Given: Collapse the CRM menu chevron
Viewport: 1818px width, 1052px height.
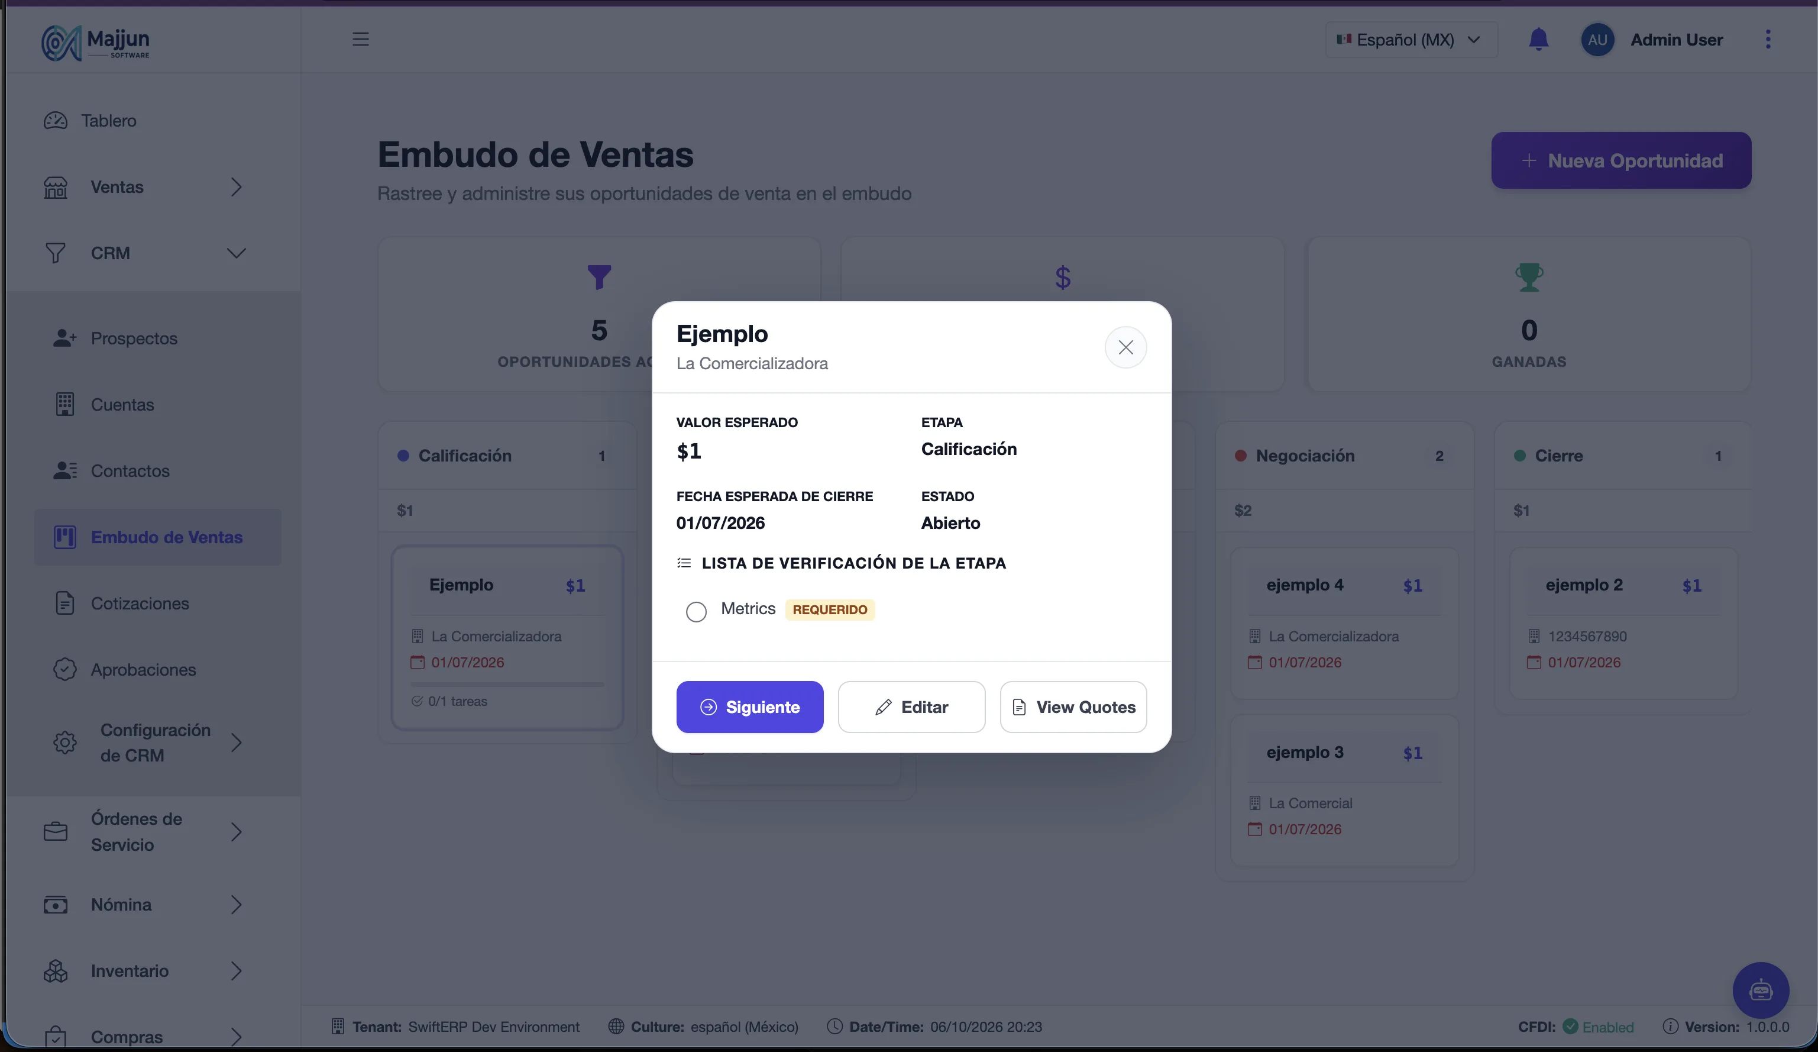Looking at the screenshot, I should [236, 253].
